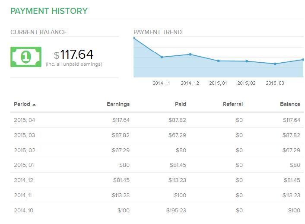This screenshot has width=305, height=224.
Task: Select the 2015, 02 point on trend chart
Action: pyautogui.click(x=247, y=61)
